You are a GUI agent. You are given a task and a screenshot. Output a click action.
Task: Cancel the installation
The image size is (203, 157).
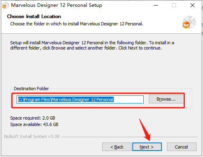click(x=182, y=147)
